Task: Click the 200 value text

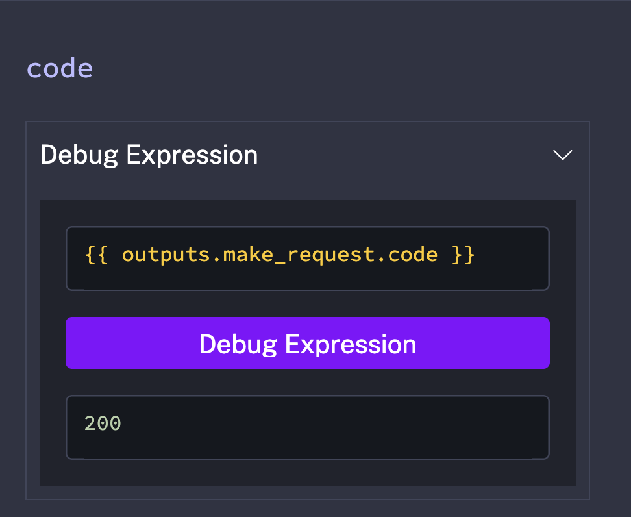Action: 103,423
